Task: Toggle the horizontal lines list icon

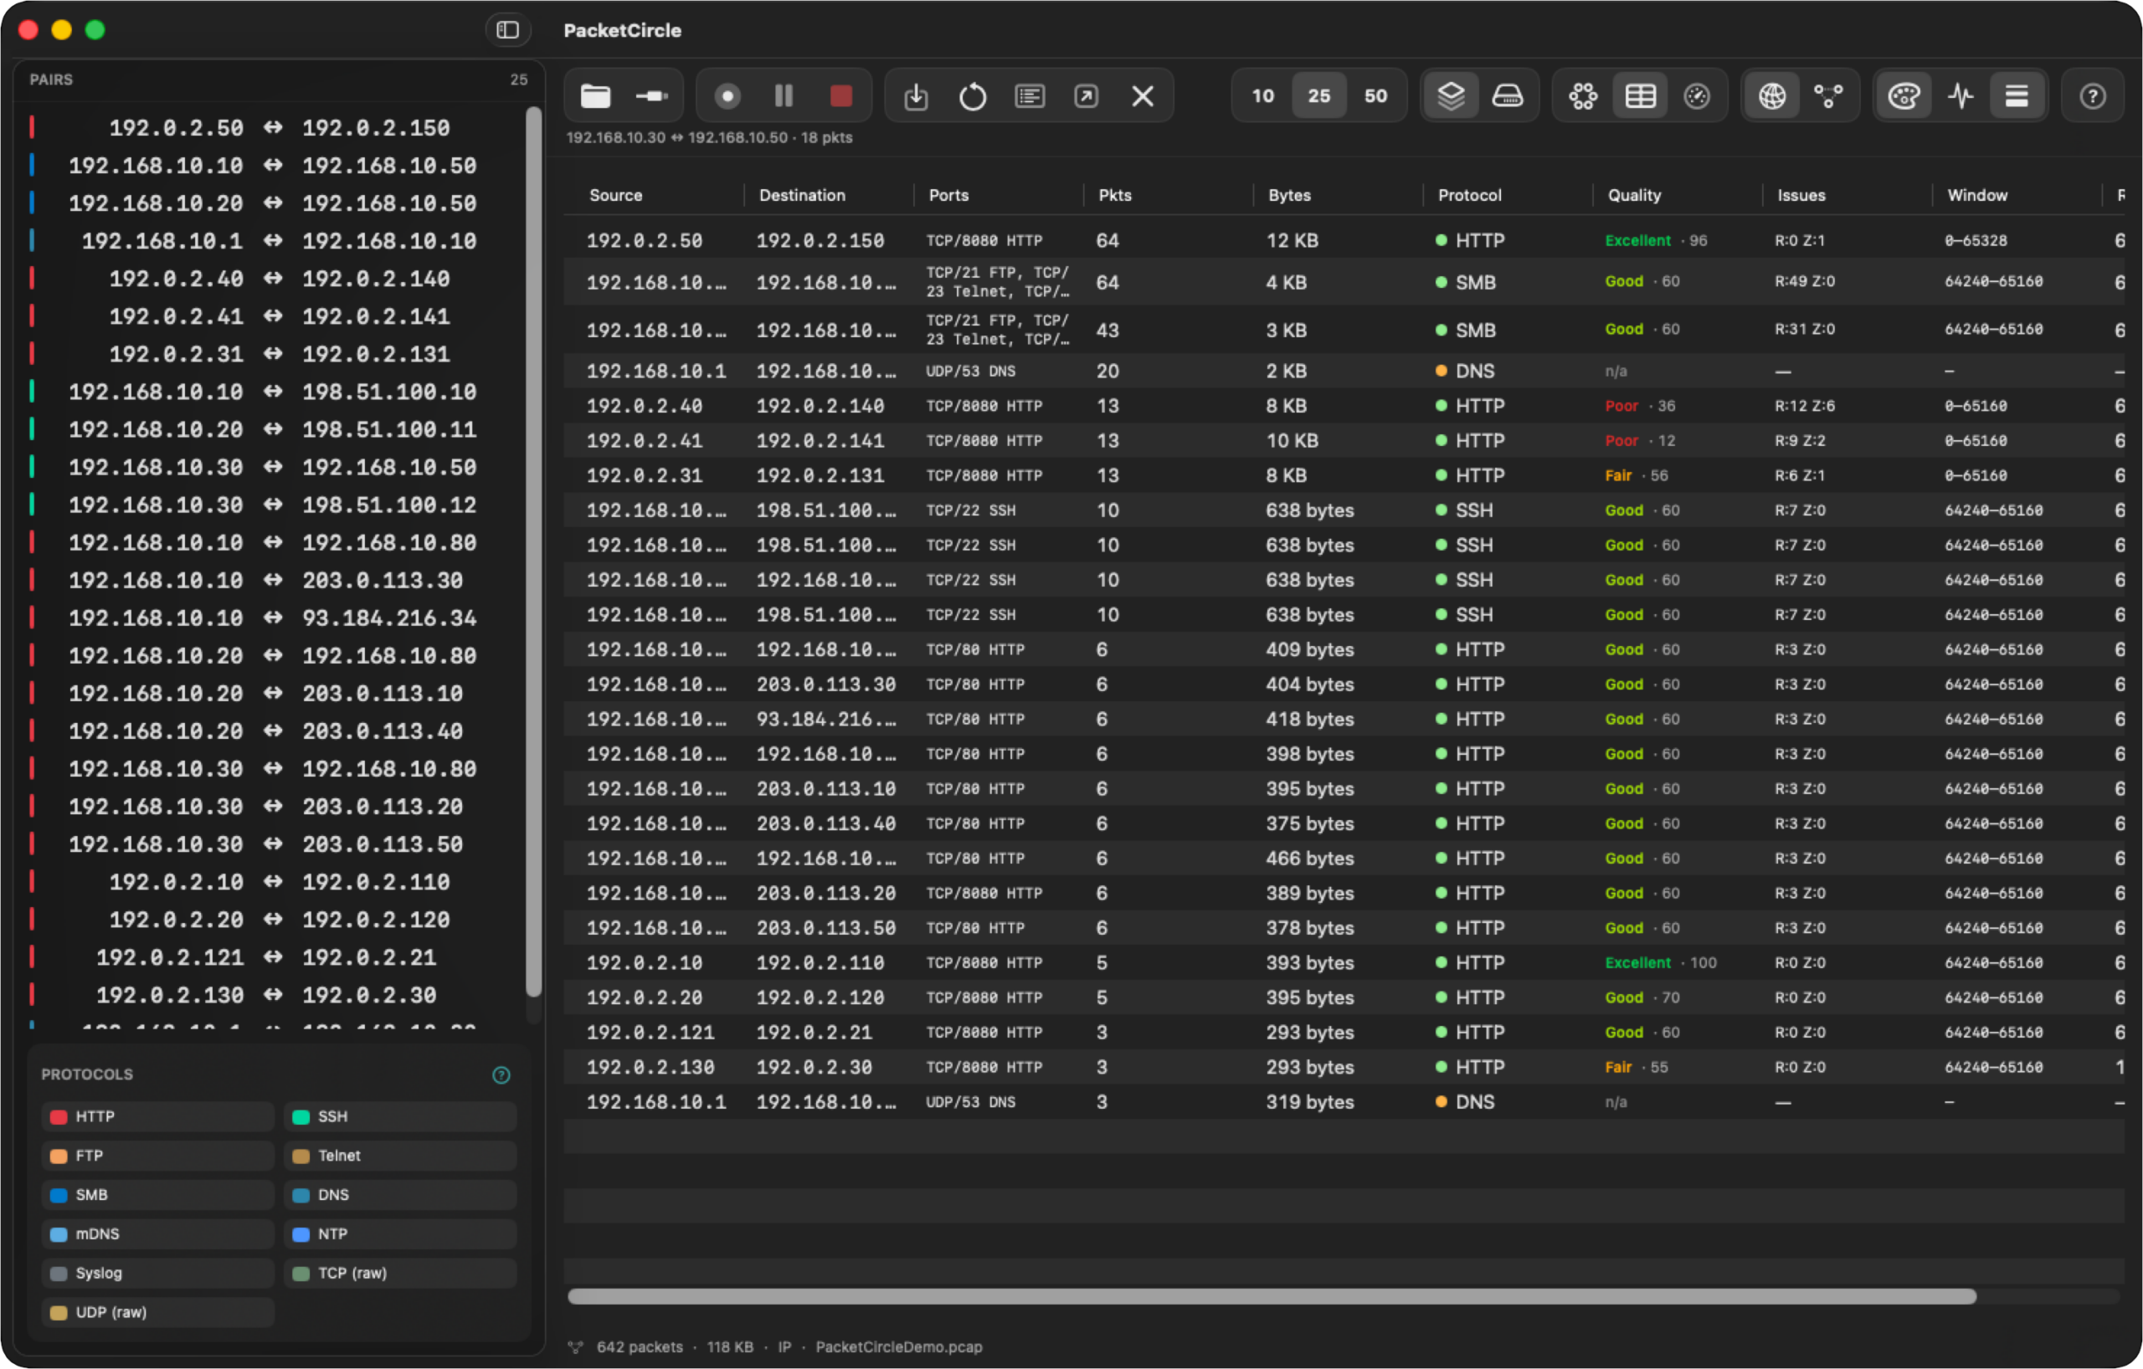Action: (2017, 96)
